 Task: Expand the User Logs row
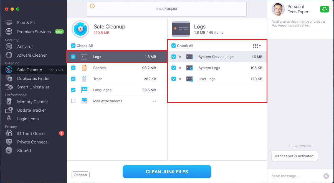180,79
